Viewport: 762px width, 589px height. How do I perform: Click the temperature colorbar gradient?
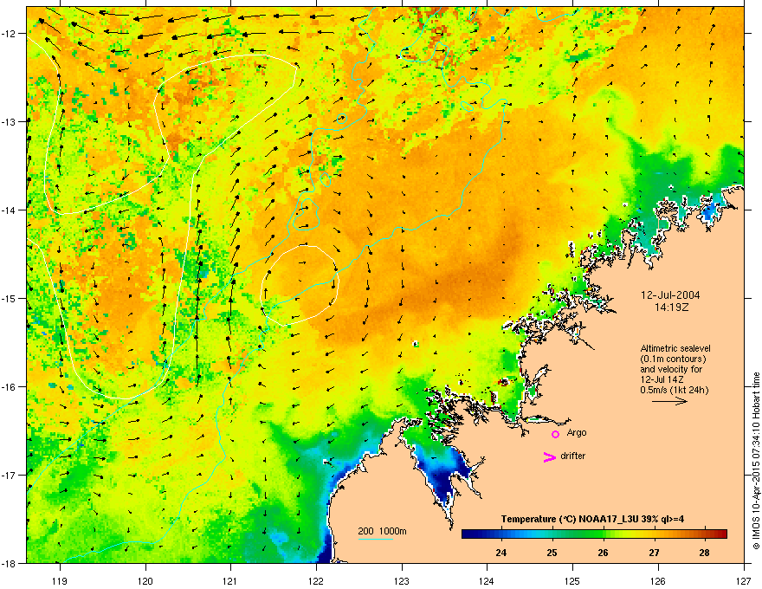(594, 534)
